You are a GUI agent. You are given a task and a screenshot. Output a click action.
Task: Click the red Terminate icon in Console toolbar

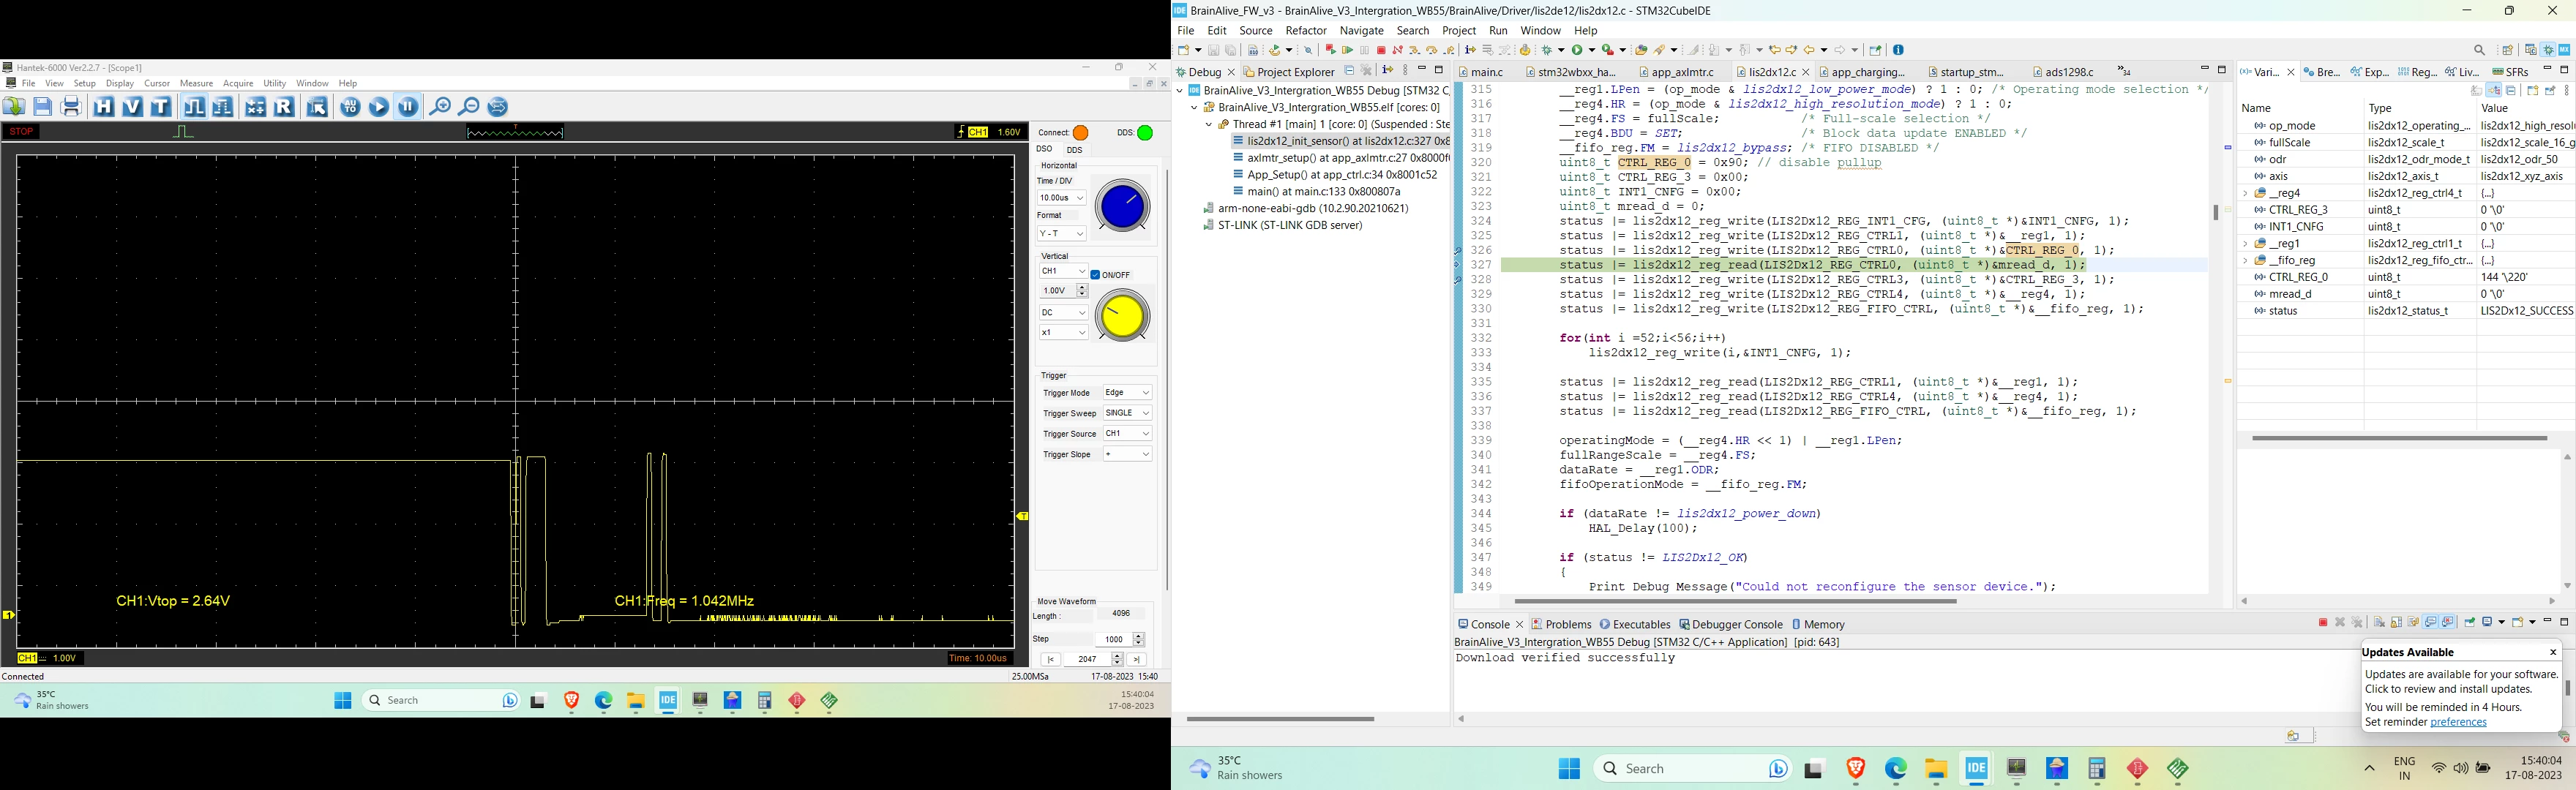coord(2322,622)
